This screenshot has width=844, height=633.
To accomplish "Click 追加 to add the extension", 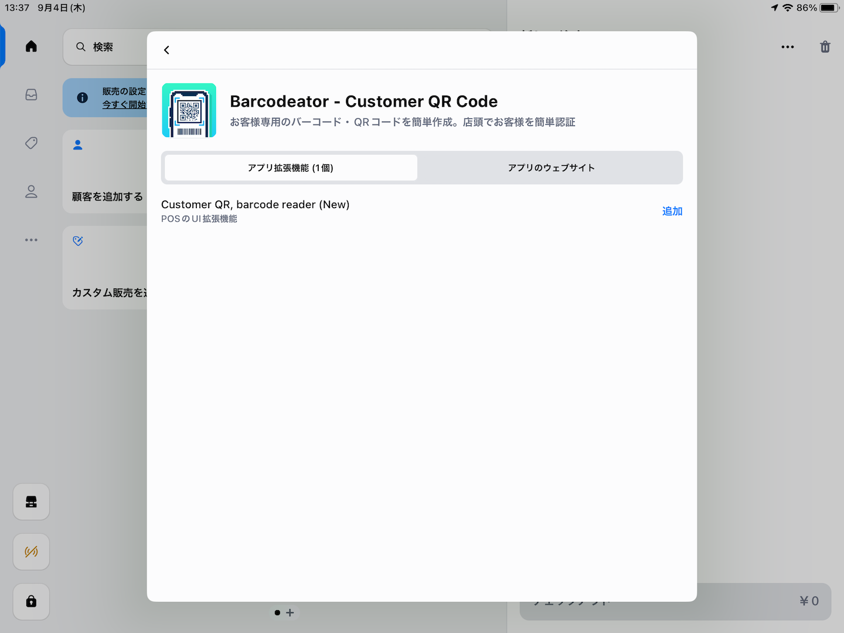I will click(672, 211).
